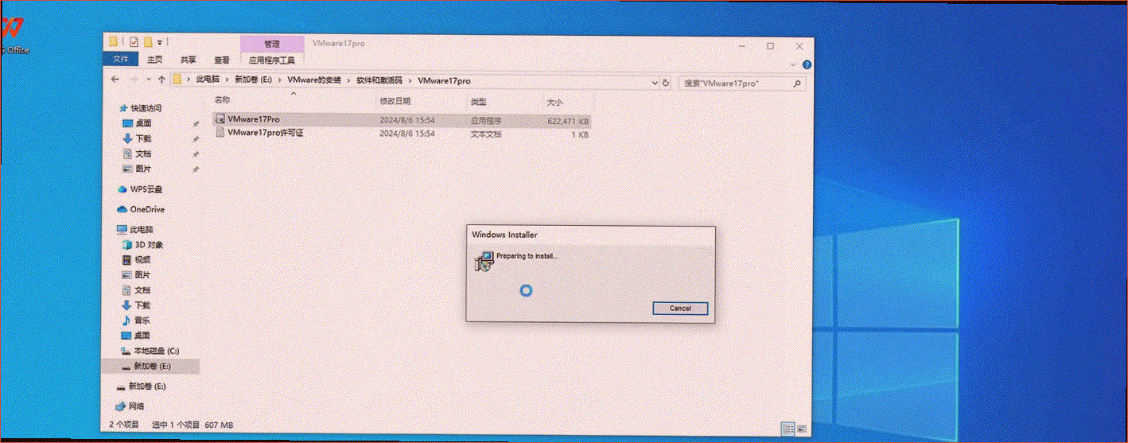Click pin icon beside 图片 in 快速访问

point(196,169)
